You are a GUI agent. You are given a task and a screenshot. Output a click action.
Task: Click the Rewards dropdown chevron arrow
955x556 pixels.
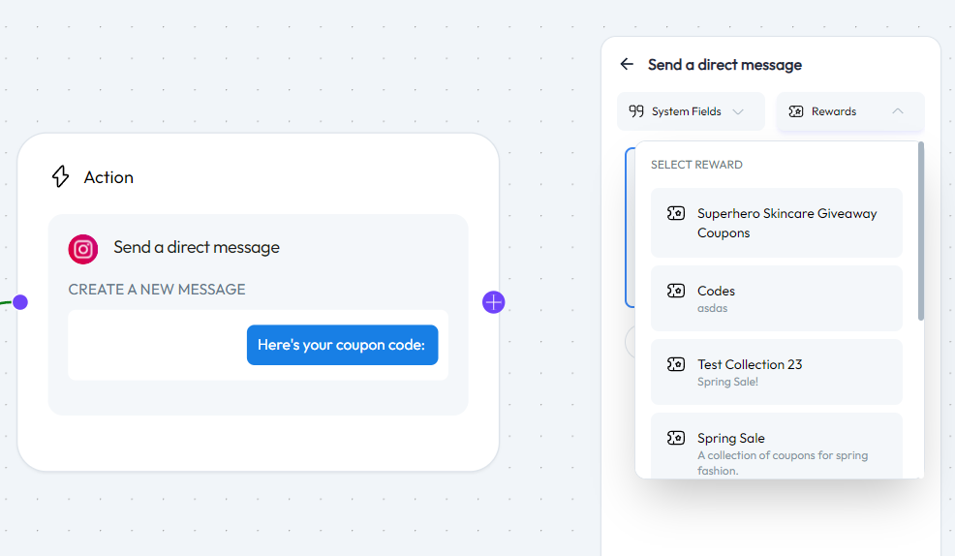click(898, 111)
